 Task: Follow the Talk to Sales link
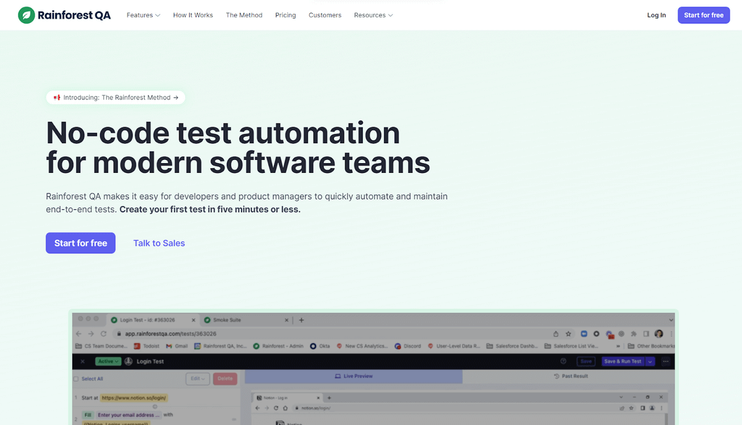[x=159, y=243]
